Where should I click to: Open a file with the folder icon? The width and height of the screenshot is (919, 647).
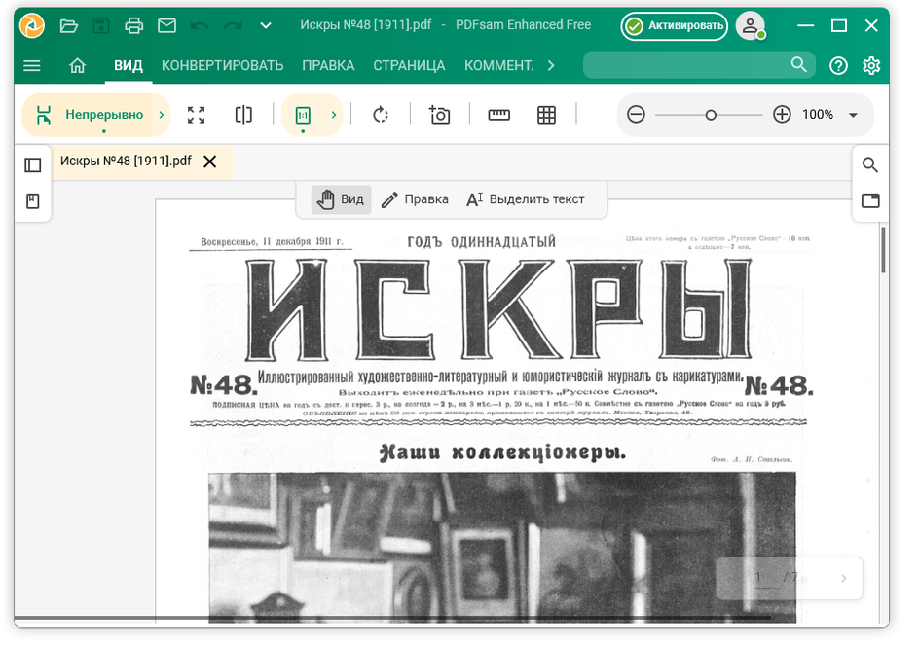(69, 25)
